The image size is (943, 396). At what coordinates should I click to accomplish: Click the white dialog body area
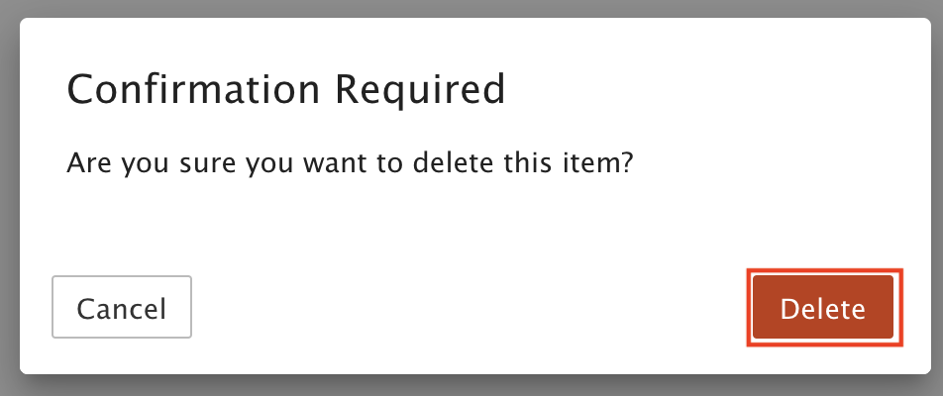click(x=475, y=223)
